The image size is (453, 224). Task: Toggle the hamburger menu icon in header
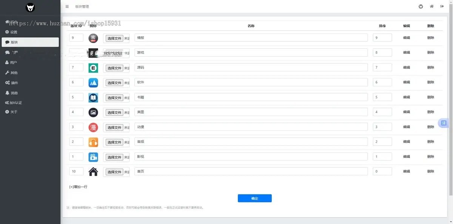[x=67, y=6]
